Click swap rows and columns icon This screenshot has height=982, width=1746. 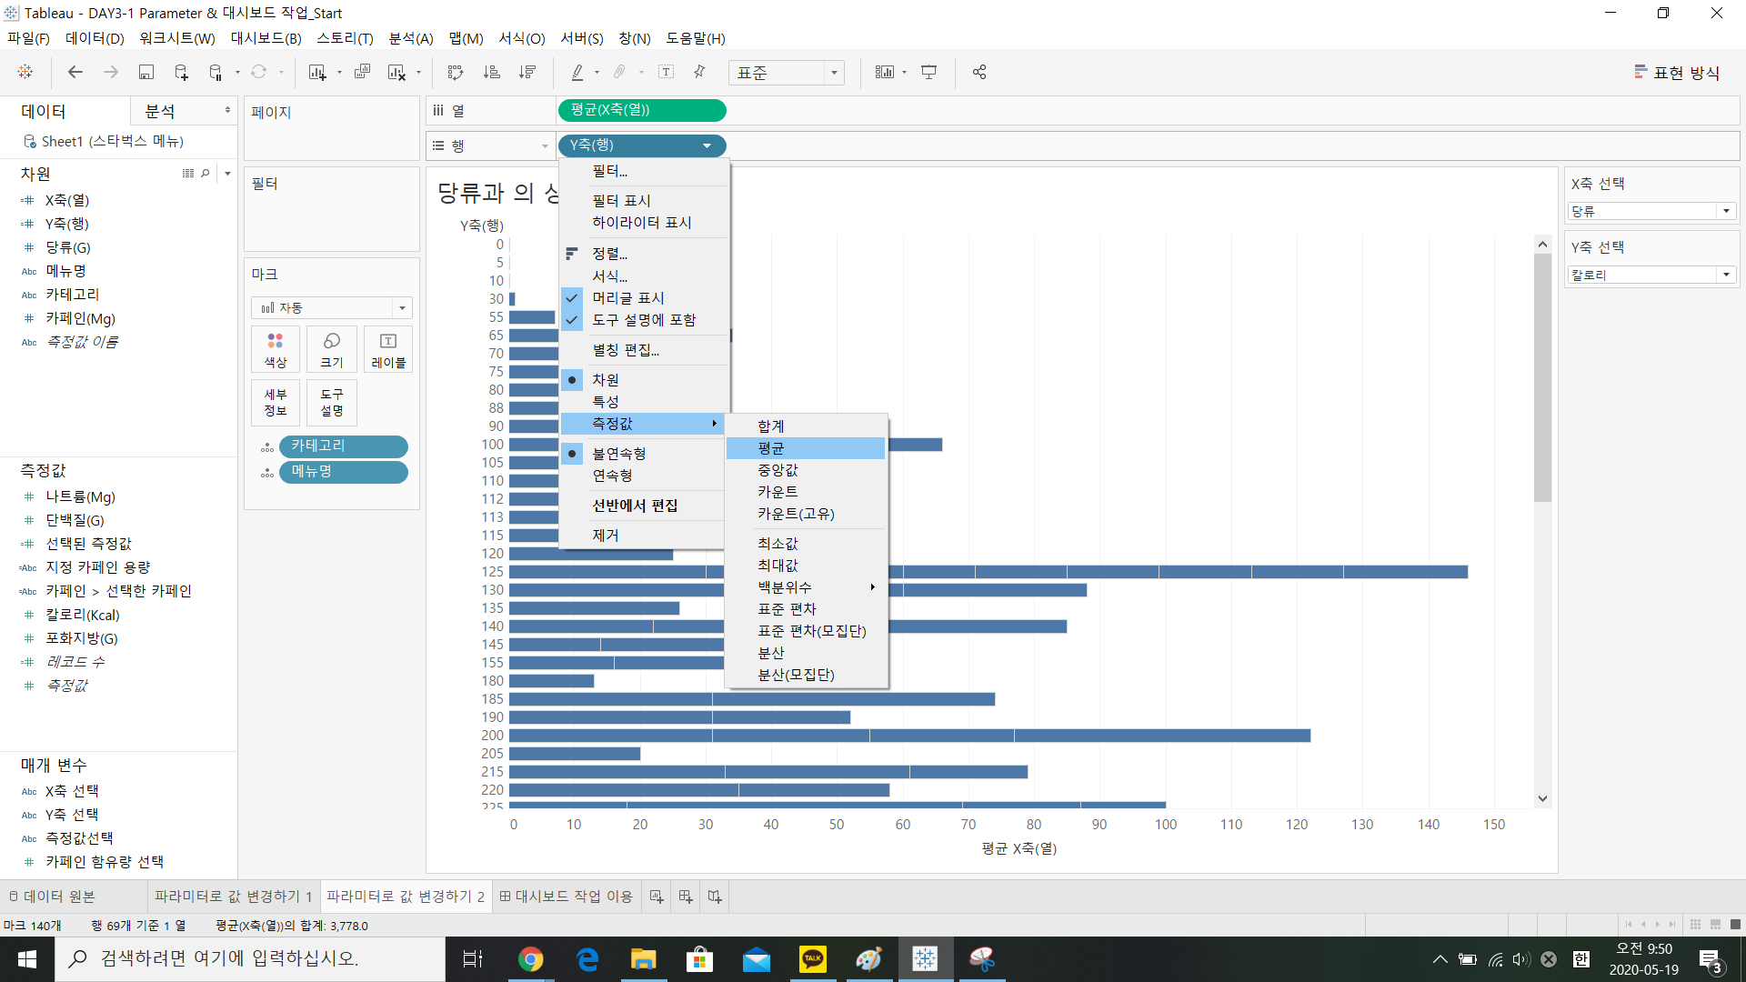[x=456, y=72]
